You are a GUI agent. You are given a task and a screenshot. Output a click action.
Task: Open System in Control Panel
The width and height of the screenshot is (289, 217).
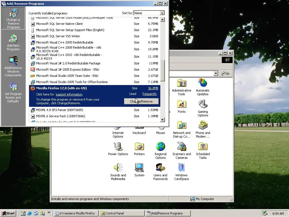(139, 170)
